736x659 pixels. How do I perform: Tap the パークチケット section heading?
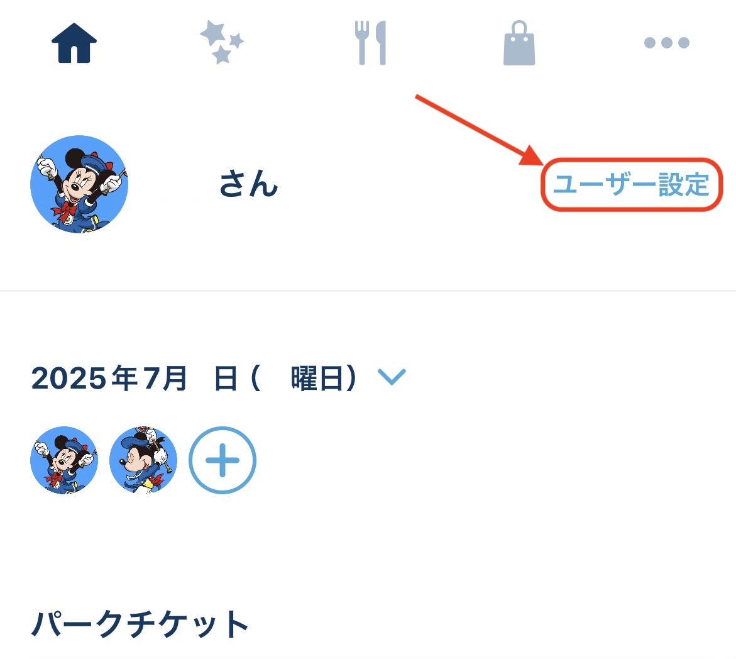140,624
